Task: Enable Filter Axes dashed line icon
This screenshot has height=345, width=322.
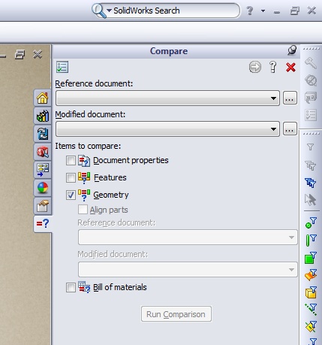Action: 311,310
